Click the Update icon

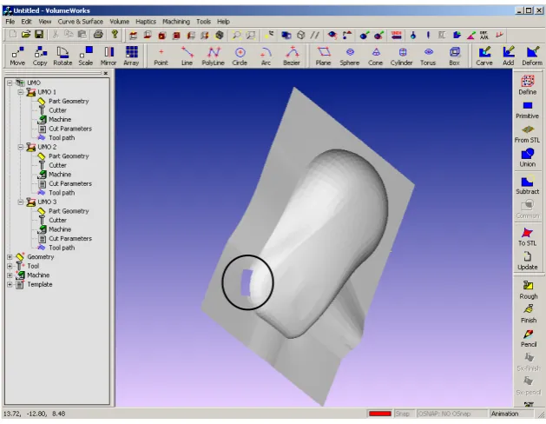(528, 261)
